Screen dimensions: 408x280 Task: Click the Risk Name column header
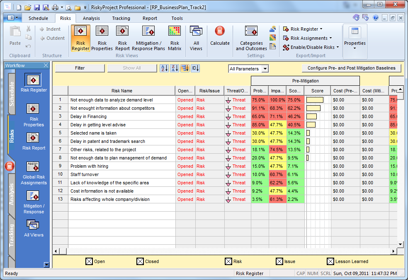122,91
